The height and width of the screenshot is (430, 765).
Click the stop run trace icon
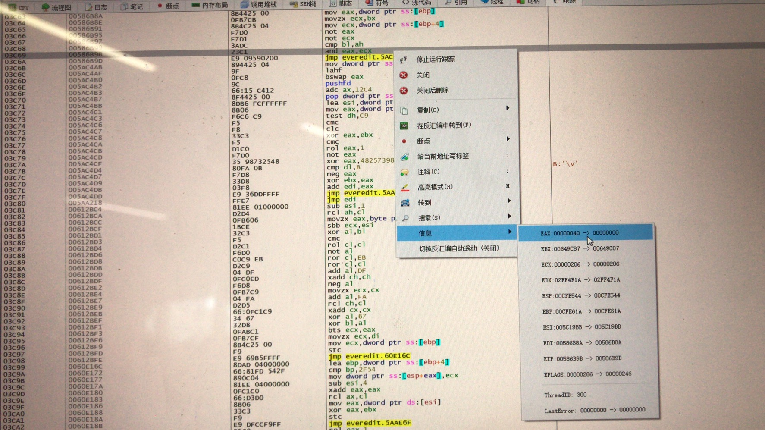(403, 59)
